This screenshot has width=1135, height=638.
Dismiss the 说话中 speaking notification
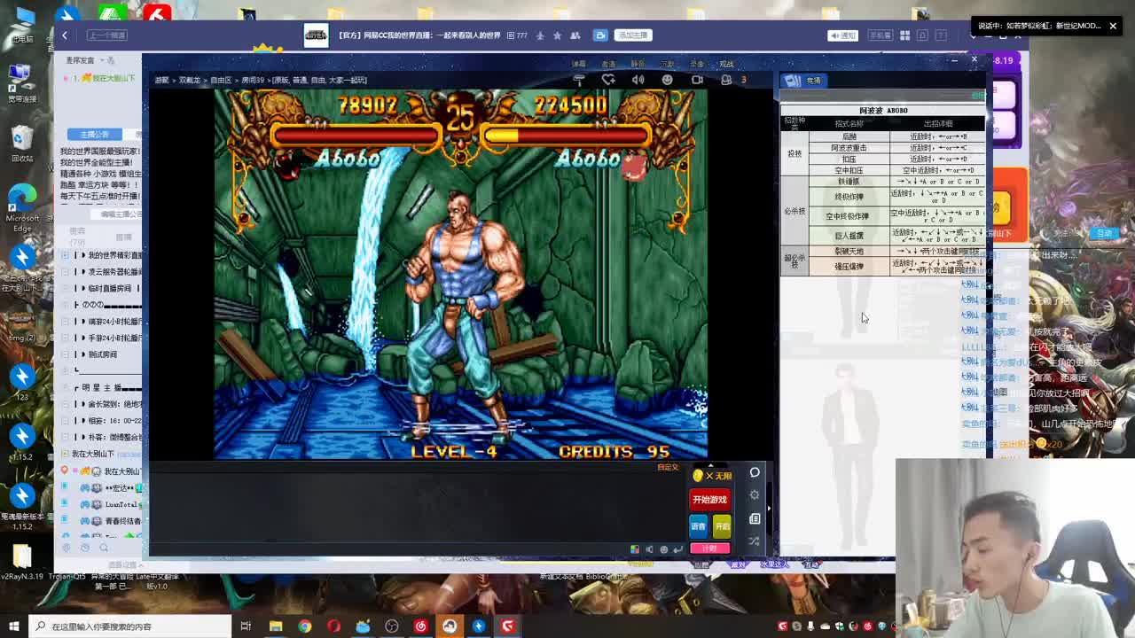[1113, 26]
